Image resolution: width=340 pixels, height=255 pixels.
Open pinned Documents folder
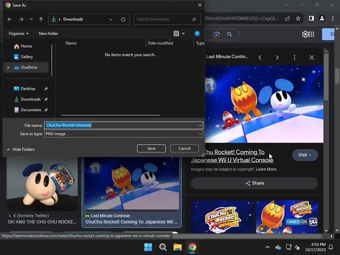31,110
